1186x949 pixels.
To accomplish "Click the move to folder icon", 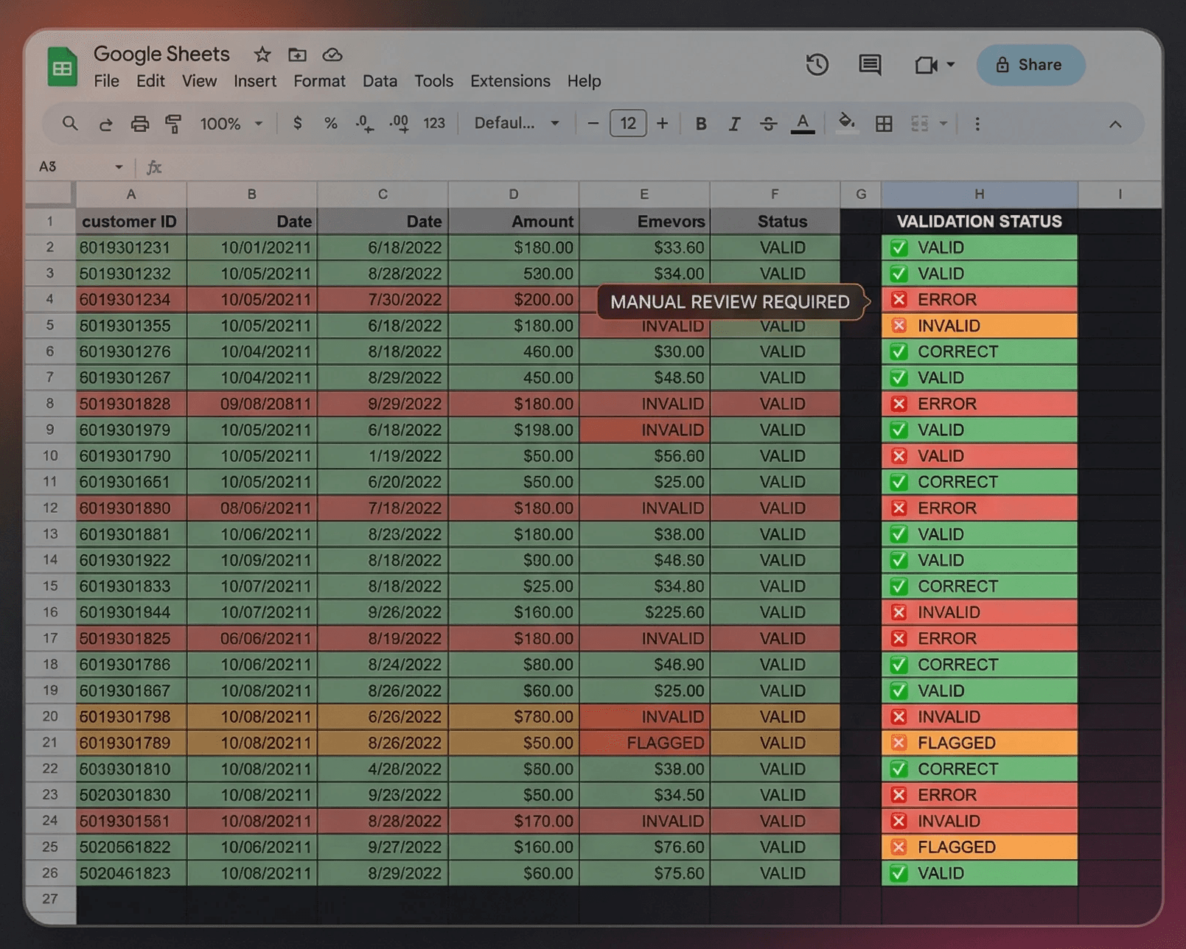I will pos(297,55).
